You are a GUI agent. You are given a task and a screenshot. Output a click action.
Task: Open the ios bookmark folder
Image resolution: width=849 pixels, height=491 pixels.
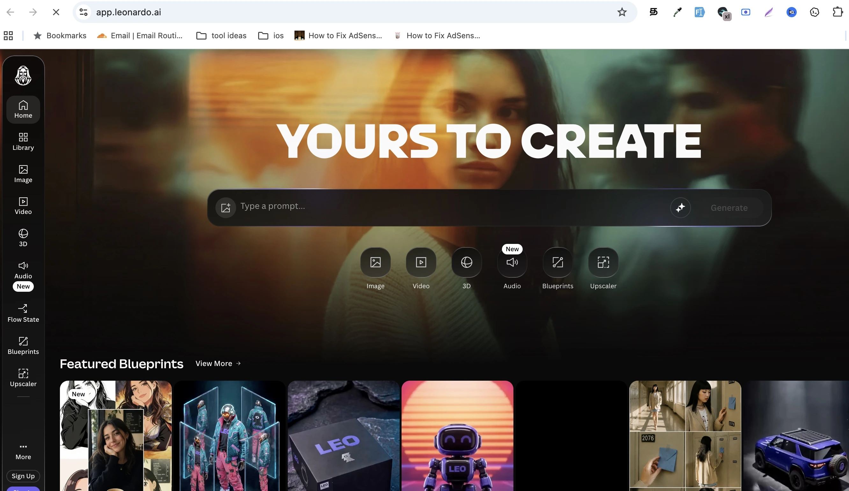[x=271, y=35]
